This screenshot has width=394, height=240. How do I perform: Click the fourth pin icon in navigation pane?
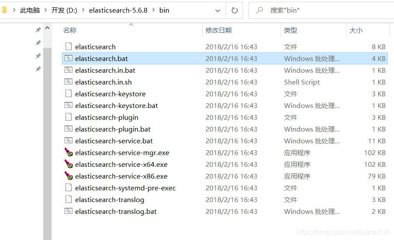[x=38, y=69]
